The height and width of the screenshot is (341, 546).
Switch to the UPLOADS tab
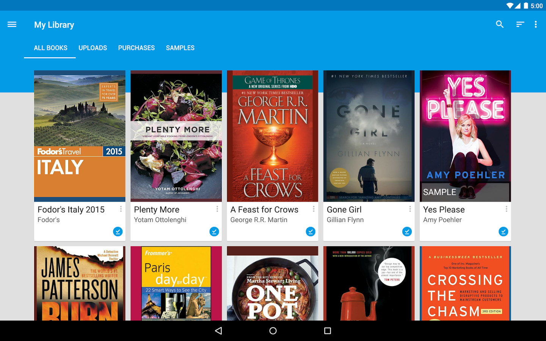pos(93,48)
